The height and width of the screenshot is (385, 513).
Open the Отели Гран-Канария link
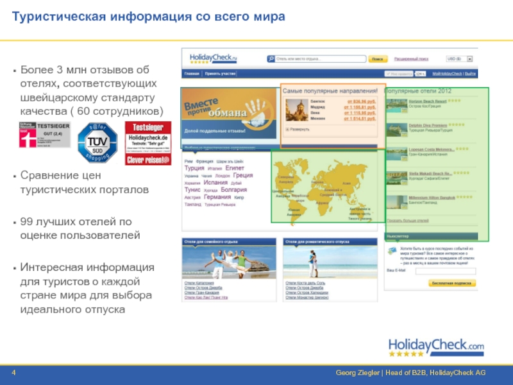tap(201, 293)
